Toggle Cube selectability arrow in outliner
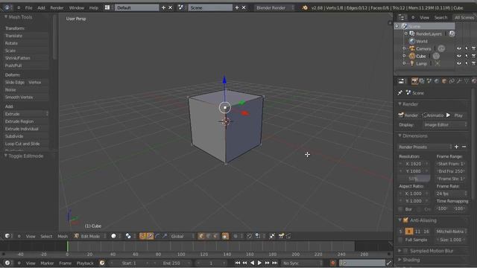Viewport: 477px width, 268px height. pos(467,56)
